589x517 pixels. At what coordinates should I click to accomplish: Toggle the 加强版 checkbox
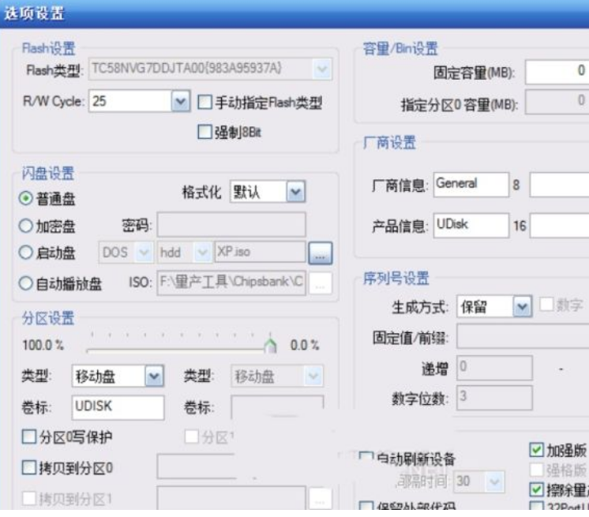click(x=536, y=450)
